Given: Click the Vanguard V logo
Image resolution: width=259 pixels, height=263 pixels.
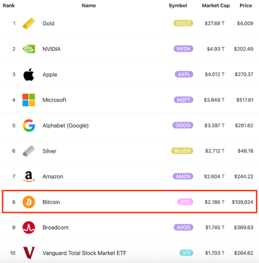Looking at the screenshot, I should pos(28,253).
